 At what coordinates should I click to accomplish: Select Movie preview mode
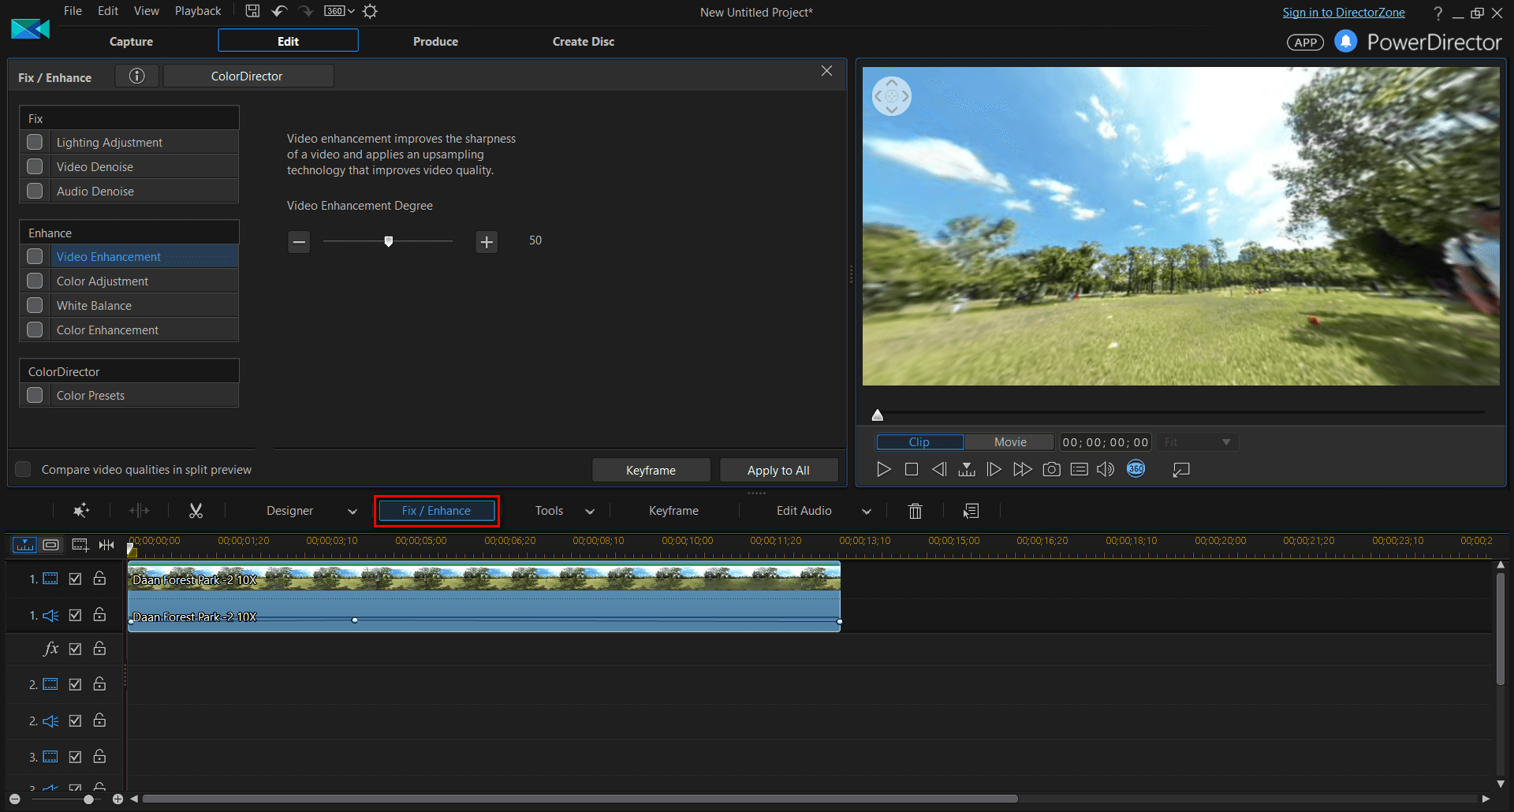coord(1010,442)
